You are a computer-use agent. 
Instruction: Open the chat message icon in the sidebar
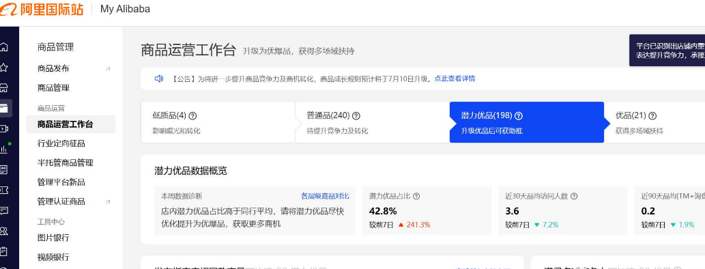[x=3, y=210]
